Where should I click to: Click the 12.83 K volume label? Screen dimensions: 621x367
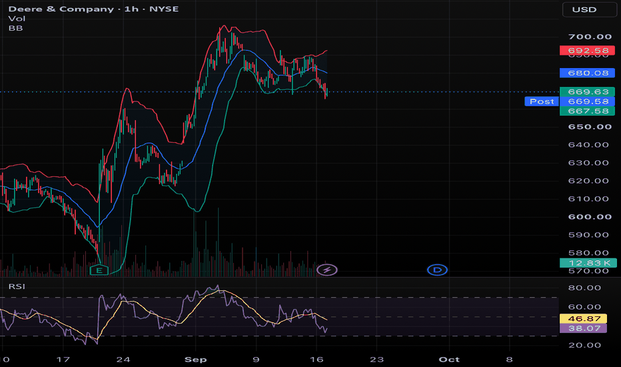[588, 263]
